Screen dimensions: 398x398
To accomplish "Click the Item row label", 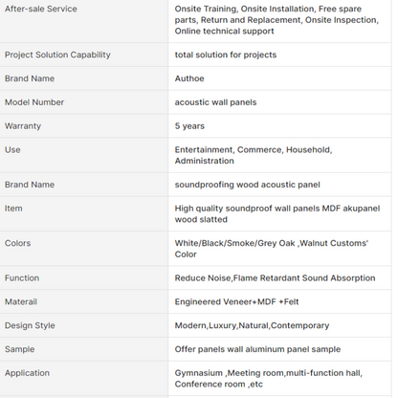I will 13,209.
